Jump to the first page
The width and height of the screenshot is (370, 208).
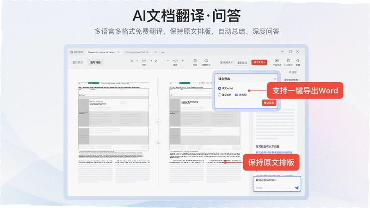(x=132, y=61)
